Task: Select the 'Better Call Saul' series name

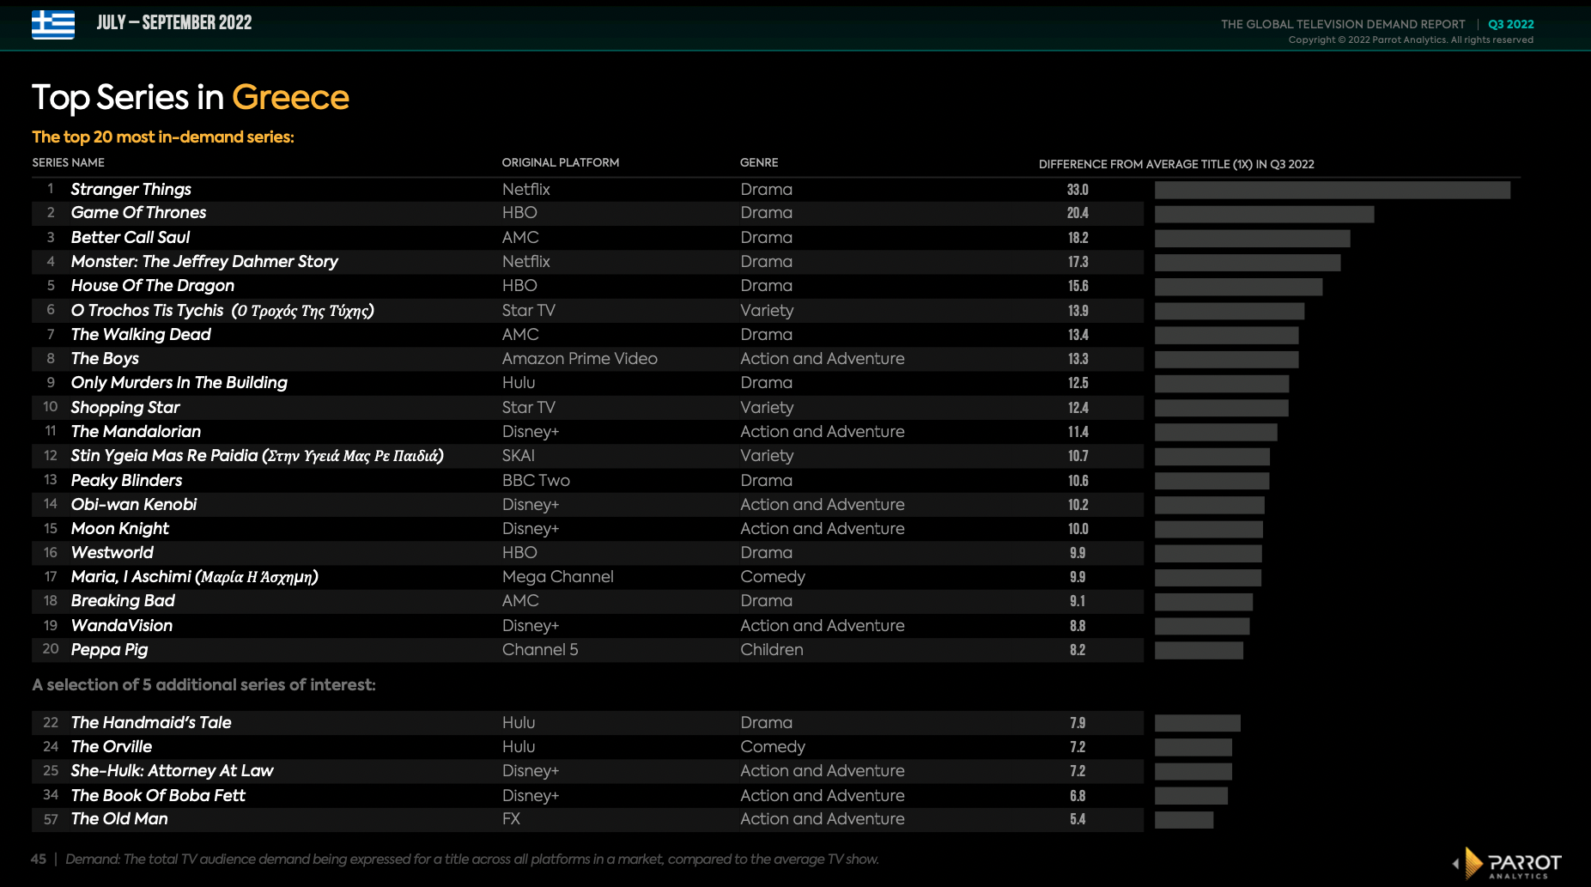Action: coord(131,237)
